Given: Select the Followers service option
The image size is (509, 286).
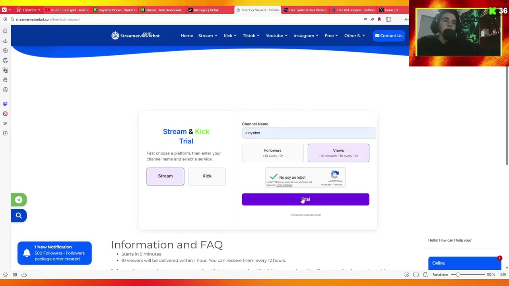Looking at the screenshot, I should [x=273, y=153].
